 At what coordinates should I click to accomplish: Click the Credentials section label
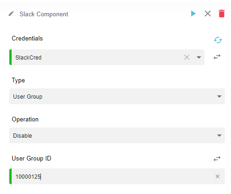click(27, 38)
